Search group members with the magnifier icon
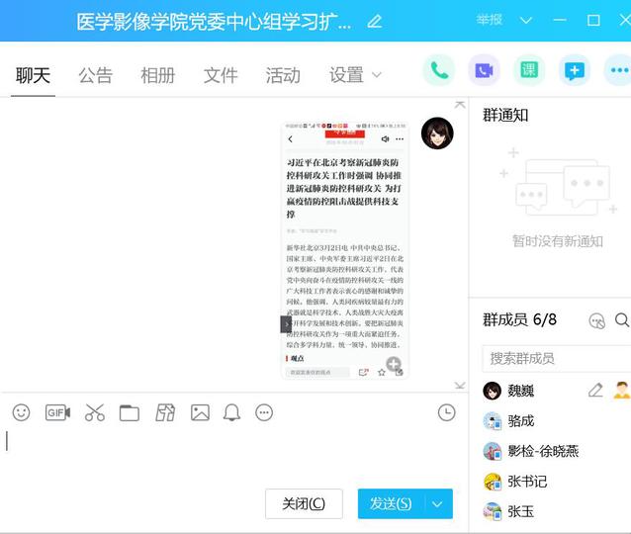 click(x=621, y=319)
